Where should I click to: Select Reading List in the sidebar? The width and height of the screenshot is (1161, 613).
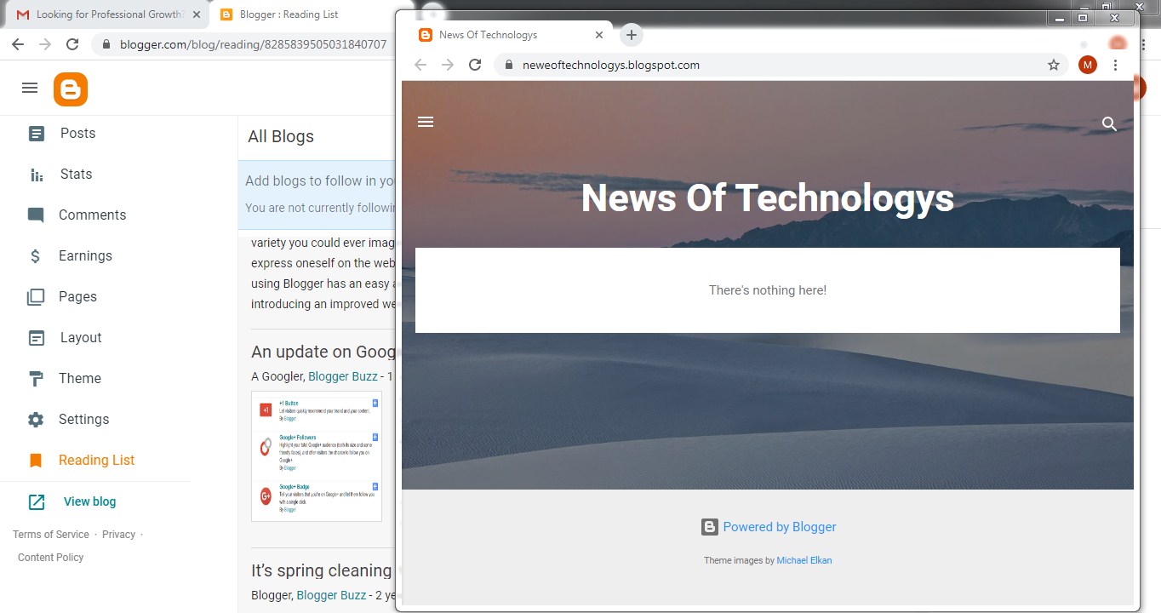(x=96, y=460)
